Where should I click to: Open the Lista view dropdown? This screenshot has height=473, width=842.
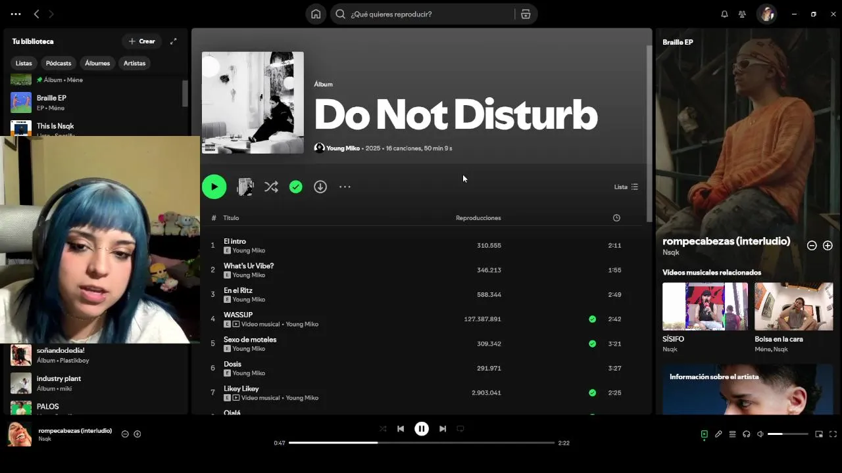[x=626, y=187]
